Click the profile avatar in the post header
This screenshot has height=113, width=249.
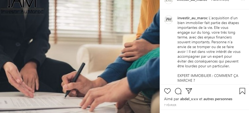point(168,1)
